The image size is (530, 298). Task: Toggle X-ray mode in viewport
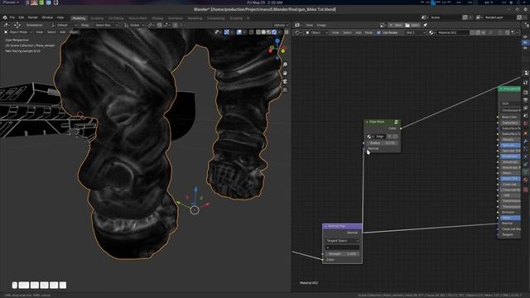[x=251, y=32]
